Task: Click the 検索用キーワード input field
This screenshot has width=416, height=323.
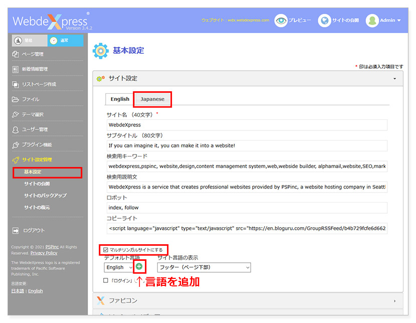Action: click(x=247, y=167)
